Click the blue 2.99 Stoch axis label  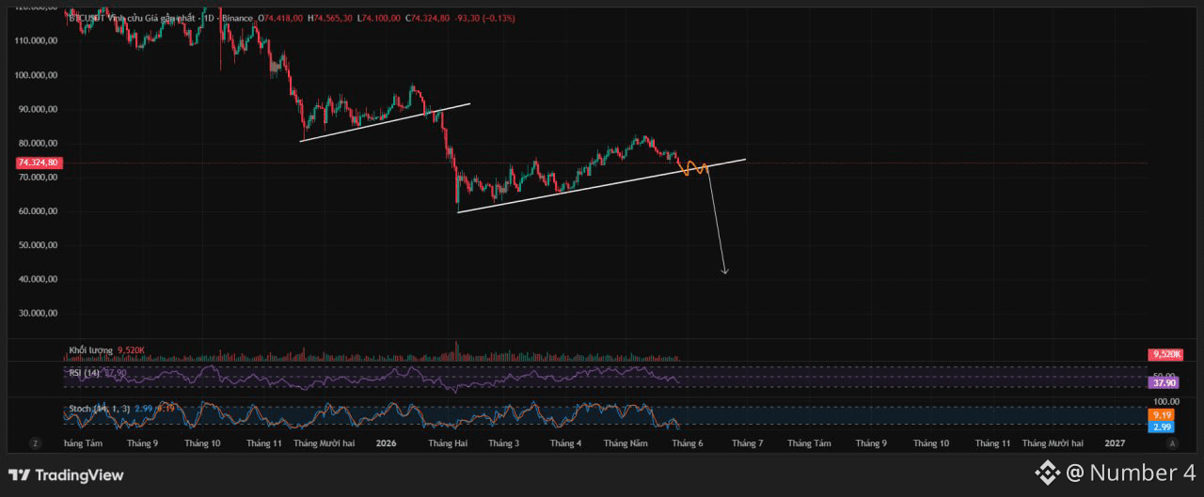pos(1163,427)
